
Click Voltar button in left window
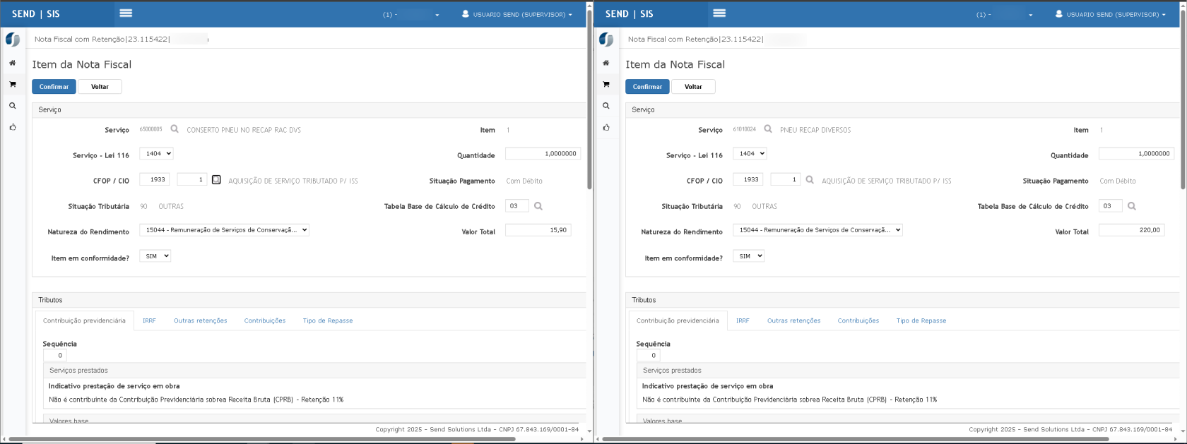click(x=100, y=86)
